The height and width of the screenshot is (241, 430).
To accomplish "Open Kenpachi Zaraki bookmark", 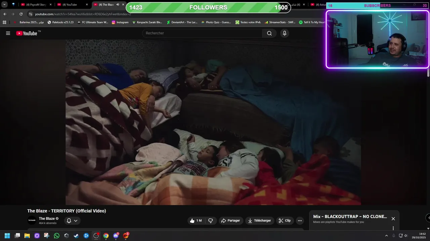I will [x=147, y=22].
